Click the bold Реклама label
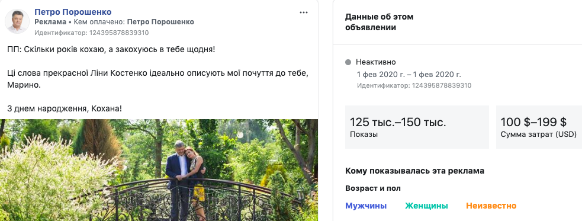This screenshot has height=221, width=582. coord(50,22)
